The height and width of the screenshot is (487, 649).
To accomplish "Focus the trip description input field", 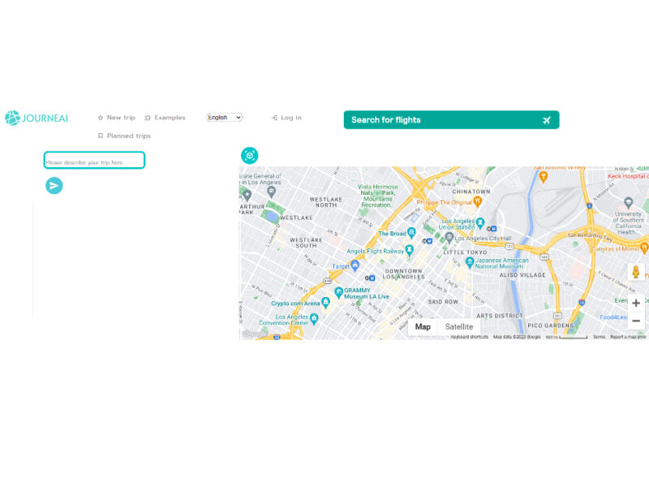I will (94, 161).
